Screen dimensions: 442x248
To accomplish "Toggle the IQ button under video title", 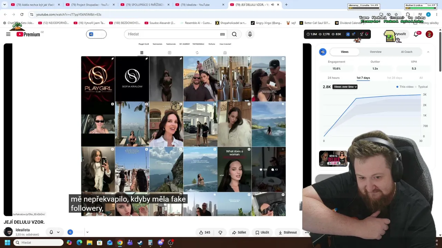I will tap(70, 232).
